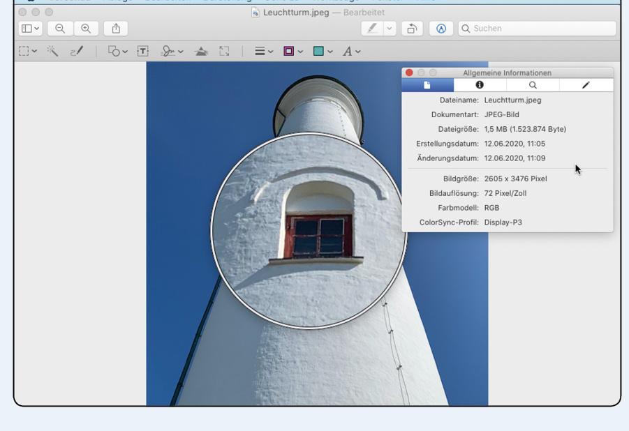Open sidebar view options chevron

pyautogui.click(x=37, y=29)
